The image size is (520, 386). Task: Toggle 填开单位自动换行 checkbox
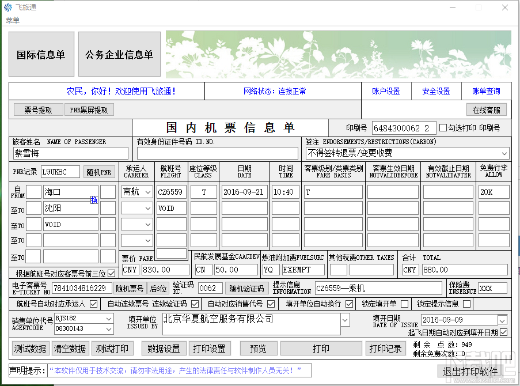[x=349, y=304]
